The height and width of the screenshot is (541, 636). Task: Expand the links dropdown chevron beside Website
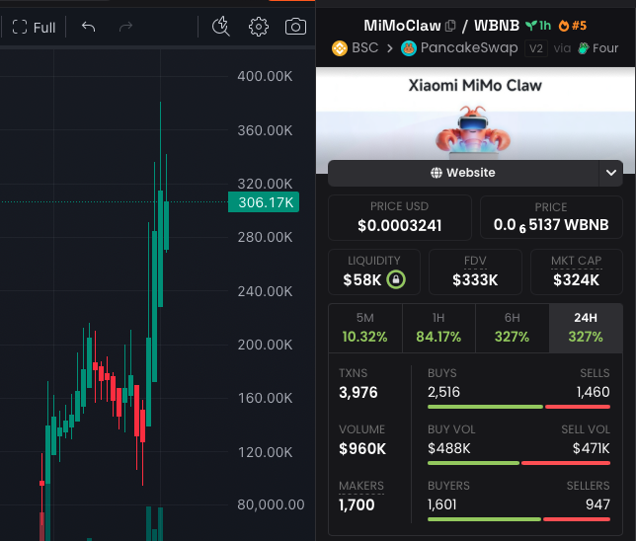(x=611, y=173)
